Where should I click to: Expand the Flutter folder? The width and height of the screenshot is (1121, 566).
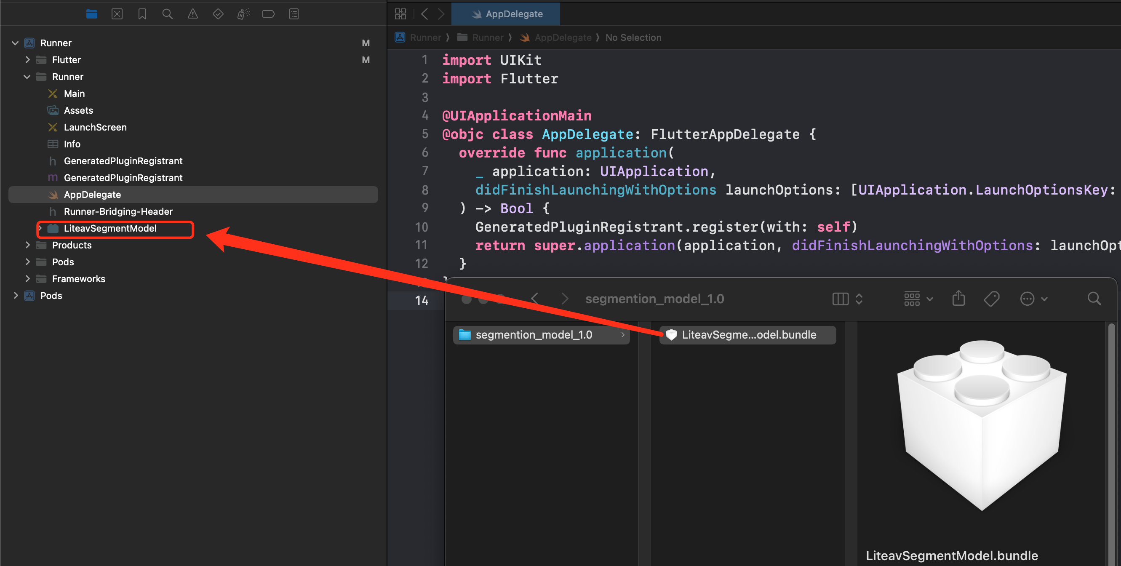(27, 60)
